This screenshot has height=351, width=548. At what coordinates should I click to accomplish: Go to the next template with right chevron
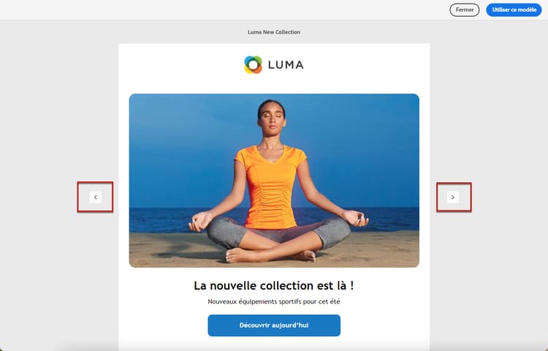point(453,197)
